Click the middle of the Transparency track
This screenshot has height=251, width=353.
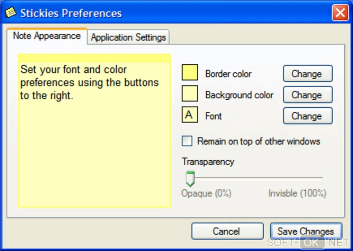click(256, 178)
